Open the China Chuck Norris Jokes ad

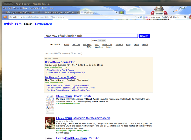[60, 62]
